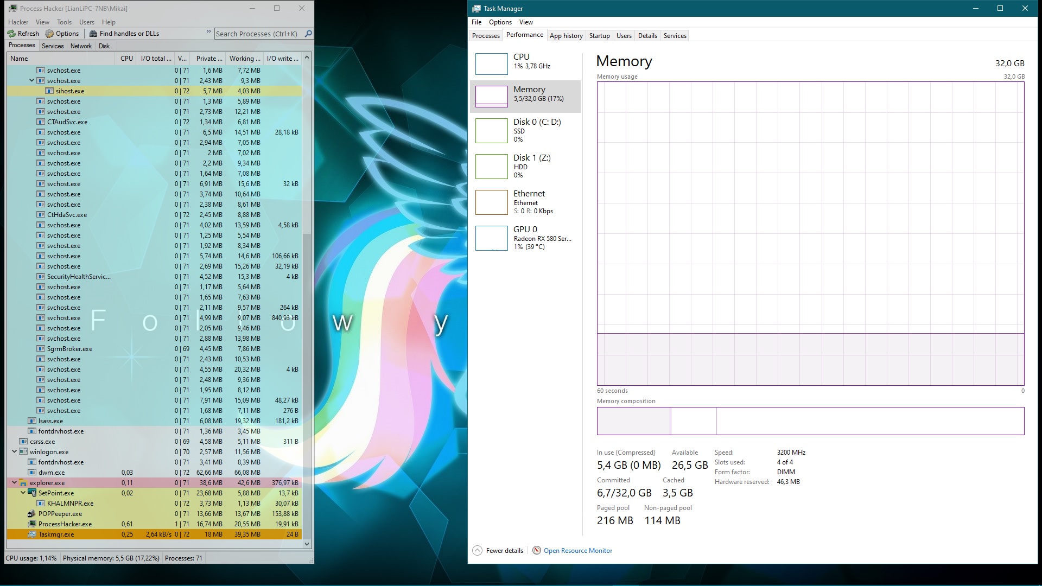Collapse the SetPoint.exe tree node
The image size is (1042, 586).
[23, 493]
